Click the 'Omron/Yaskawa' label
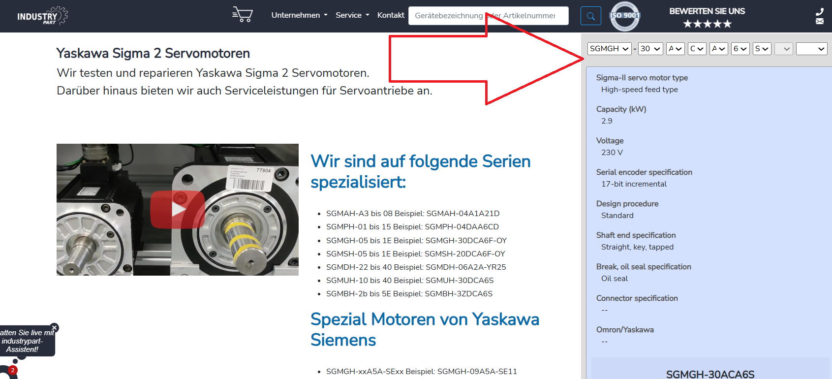Image resolution: width=832 pixels, height=379 pixels. 625,330
